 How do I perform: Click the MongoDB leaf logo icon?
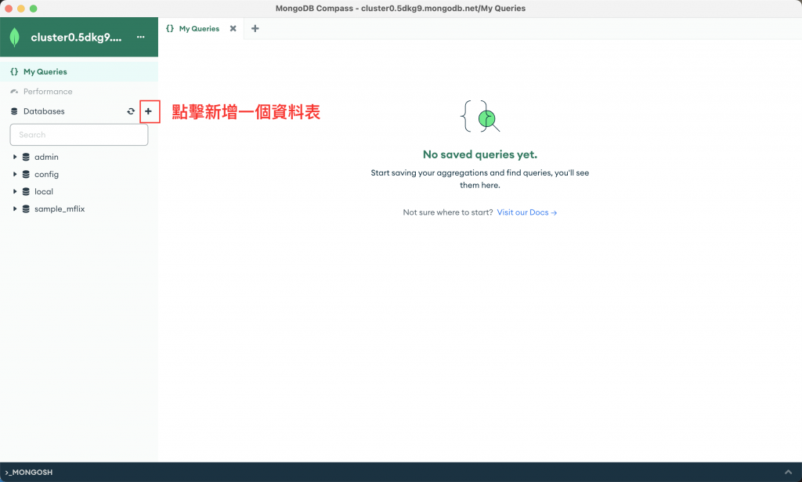[14, 38]
